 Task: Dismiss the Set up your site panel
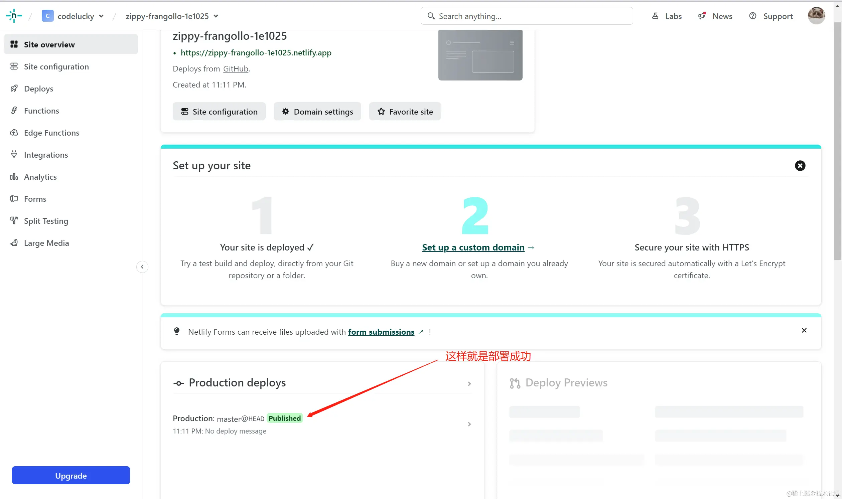click(800, 165)
